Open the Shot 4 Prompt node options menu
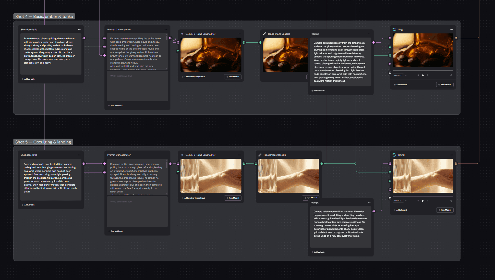Viewport: 495px width, 280px height. (x=369, y=34)
